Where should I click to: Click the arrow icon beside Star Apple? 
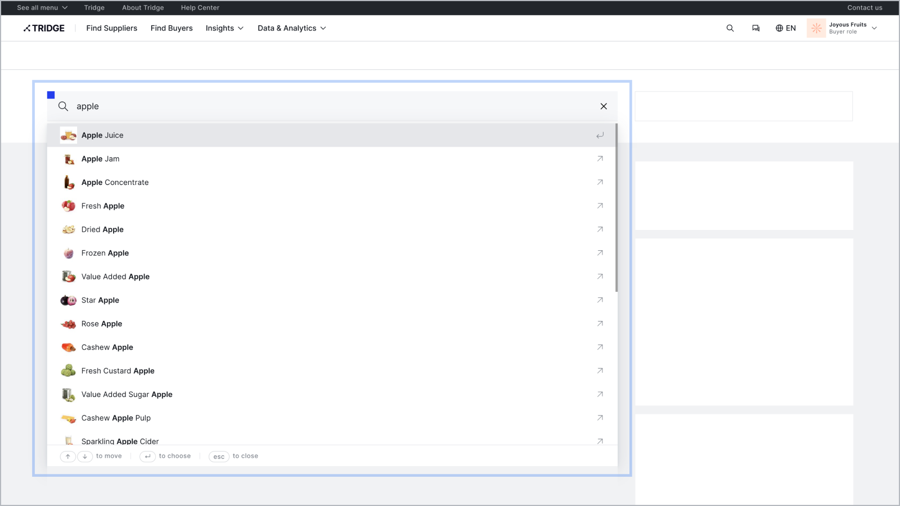click(x=600, y=300)
